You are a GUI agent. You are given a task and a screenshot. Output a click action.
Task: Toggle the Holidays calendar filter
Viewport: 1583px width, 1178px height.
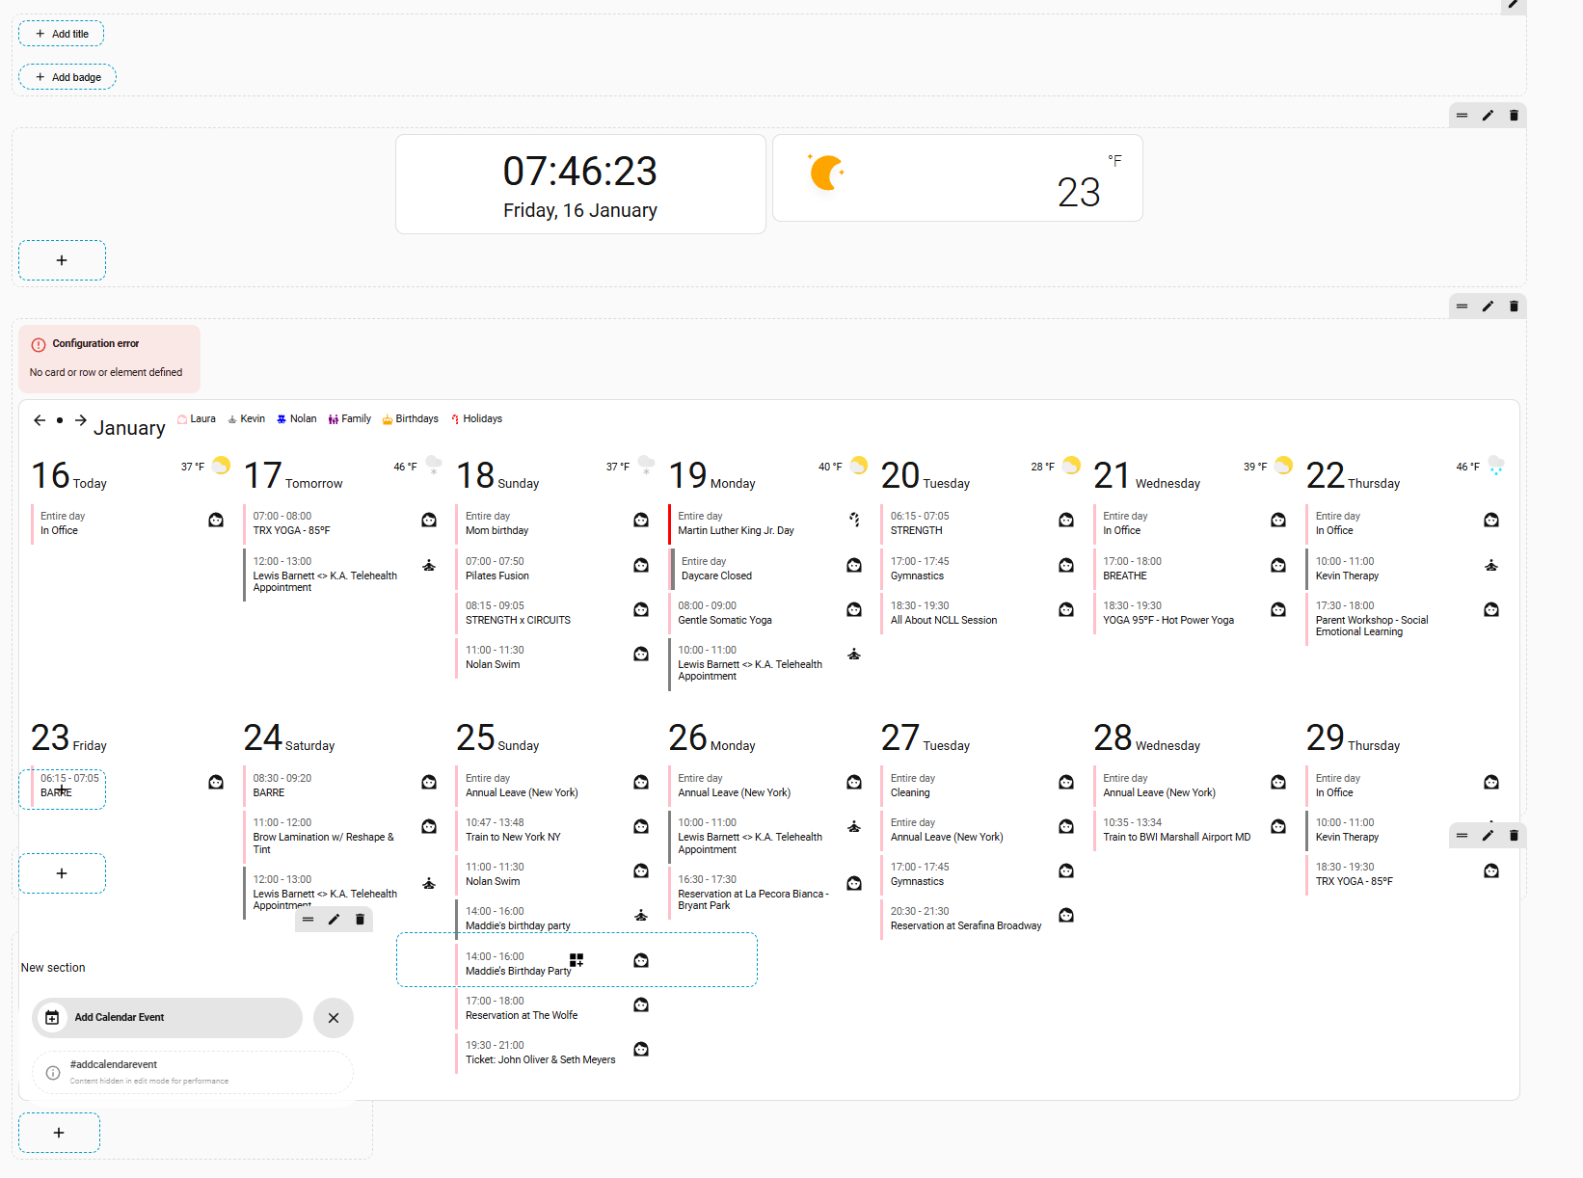pyautogui.click(x=476, y=419)
